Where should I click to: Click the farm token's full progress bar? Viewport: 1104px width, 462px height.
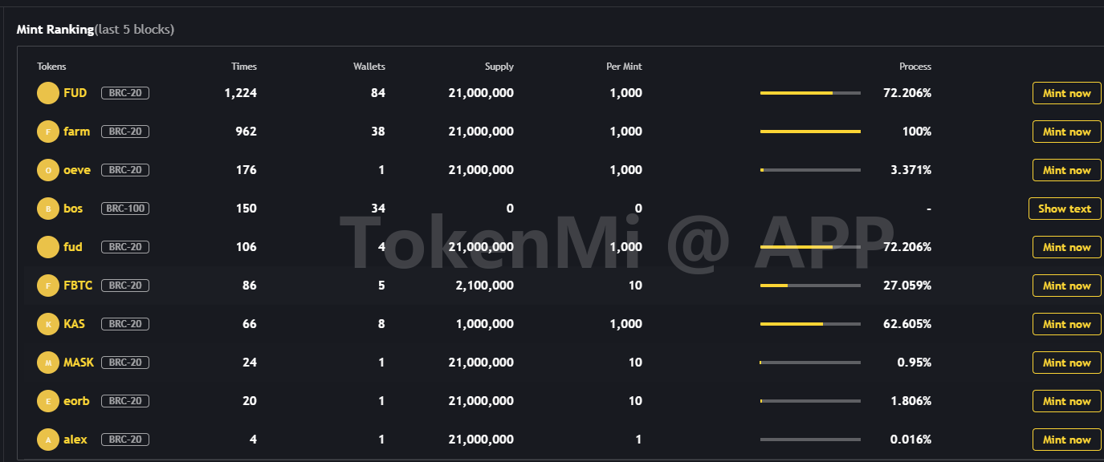[x=810, y=132]
